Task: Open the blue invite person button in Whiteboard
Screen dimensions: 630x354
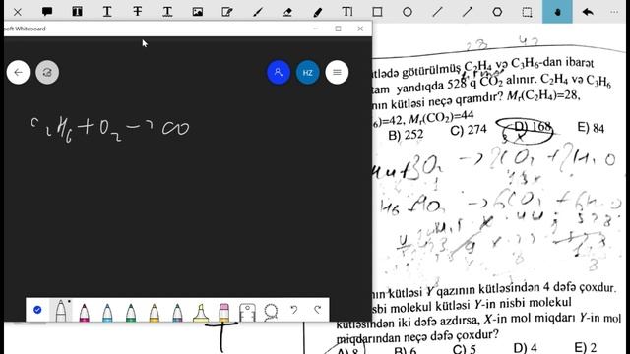Action: (279, 72)
